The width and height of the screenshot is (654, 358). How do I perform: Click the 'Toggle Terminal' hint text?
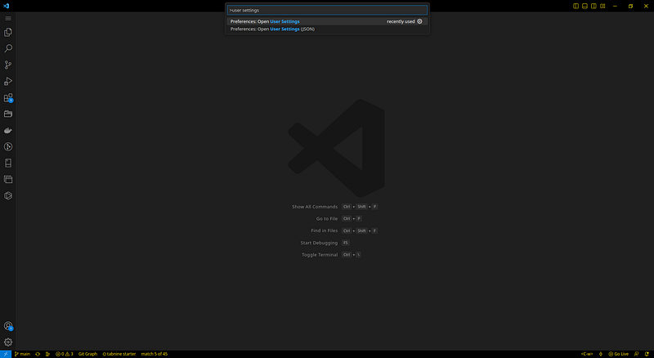pos(320,255)
